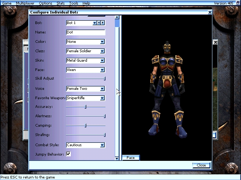Open the Multiplayer menu

click(x=25, y=3)
